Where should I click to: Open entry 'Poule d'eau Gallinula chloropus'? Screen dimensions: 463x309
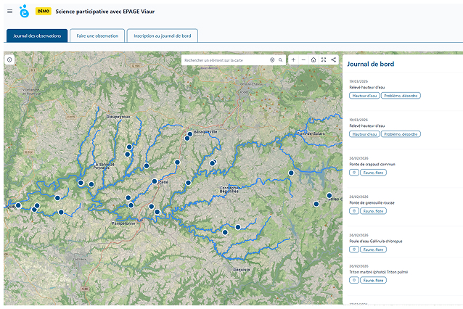pos(376,241)
